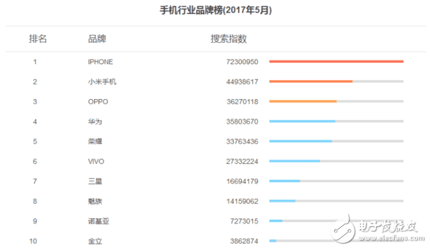Select the 华为 brand name
430x249 pixels.
click(95, 122)
